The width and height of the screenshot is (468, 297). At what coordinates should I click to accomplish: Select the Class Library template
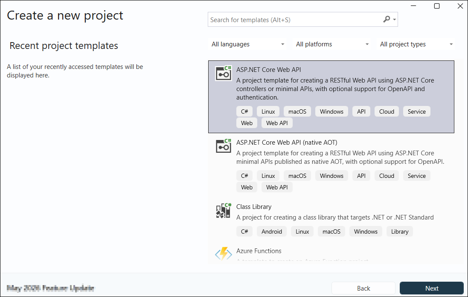(x=331, y=220)
